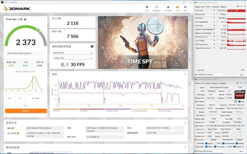Toggle the UEFI checkbox in GPU-Z

click(x=239, y=101)
